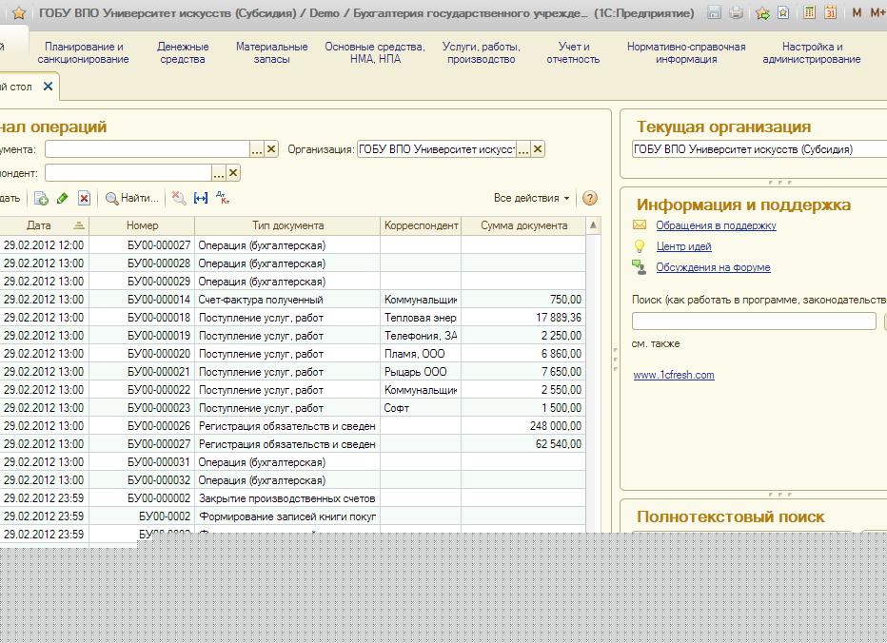
Task: Open Обсуждения на форуме link
Action: (x=714, y=267)
